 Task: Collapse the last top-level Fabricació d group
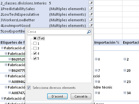pos(2,98)
